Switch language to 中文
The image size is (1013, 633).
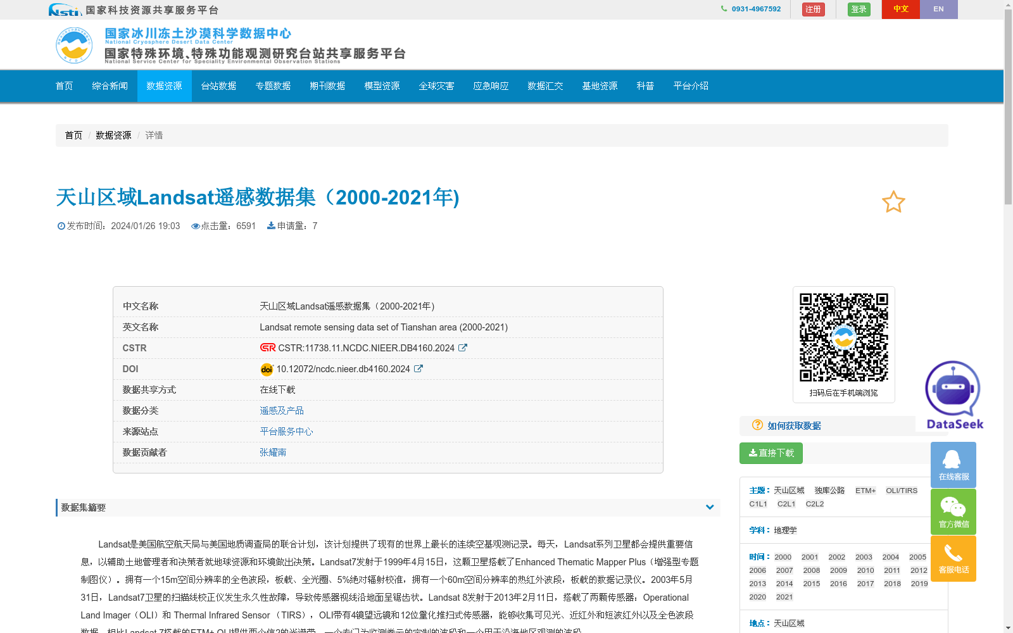[x=901, y=9]
